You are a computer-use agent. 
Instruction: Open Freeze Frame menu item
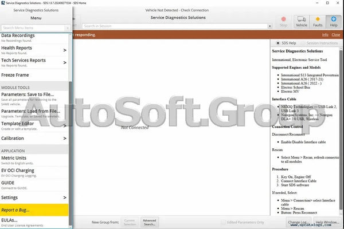[34, 75]
